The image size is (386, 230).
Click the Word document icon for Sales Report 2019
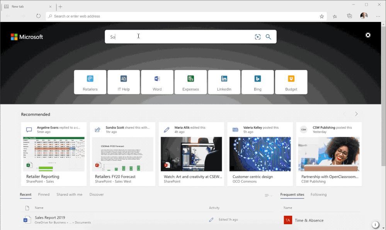pyautogui.click(x=27, y=220)
